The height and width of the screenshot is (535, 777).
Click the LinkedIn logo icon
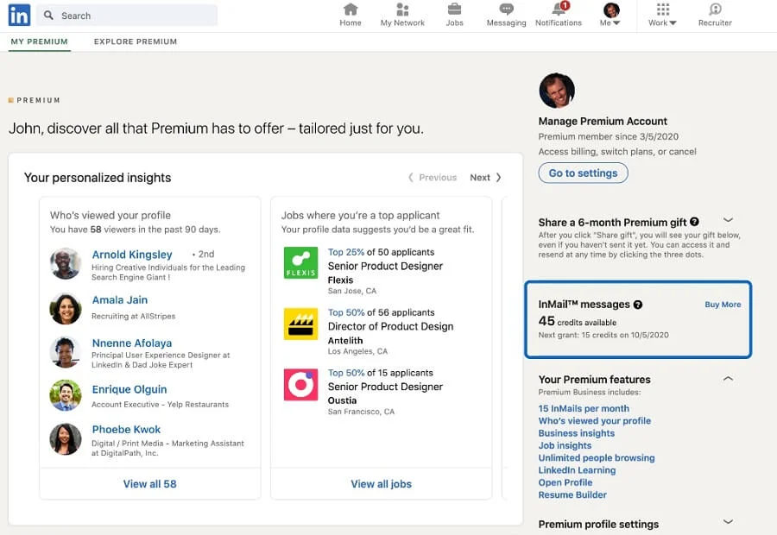point(19,15)
